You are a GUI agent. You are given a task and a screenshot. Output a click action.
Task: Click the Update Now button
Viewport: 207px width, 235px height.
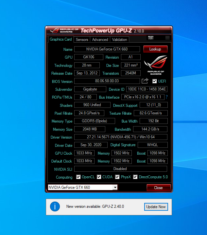coord(156,207)
